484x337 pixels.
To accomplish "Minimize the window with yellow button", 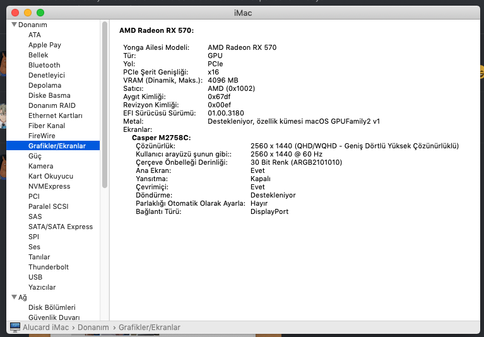I will pyautogui.click(x=28, y=13).
